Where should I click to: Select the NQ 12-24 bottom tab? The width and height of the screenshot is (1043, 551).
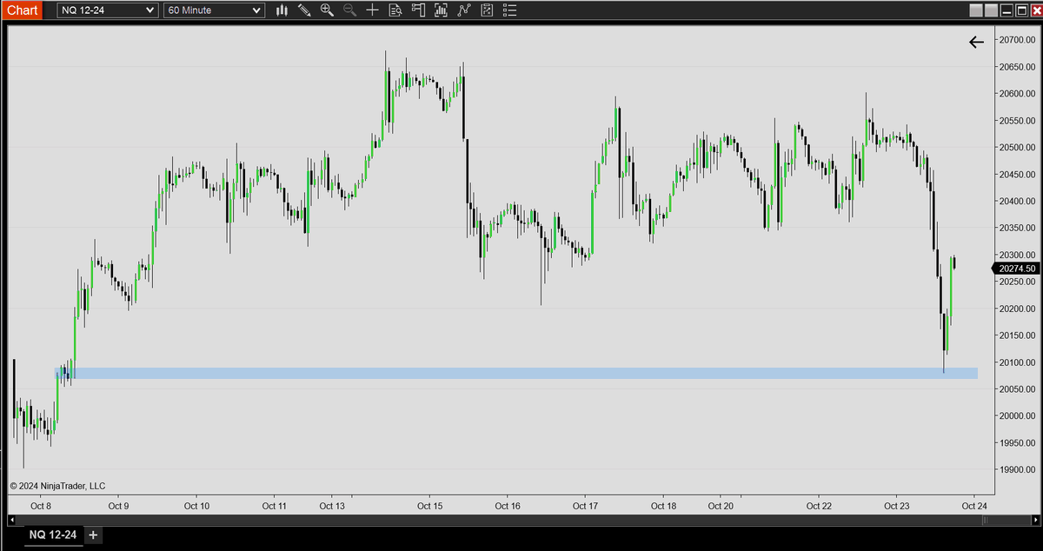53,534
